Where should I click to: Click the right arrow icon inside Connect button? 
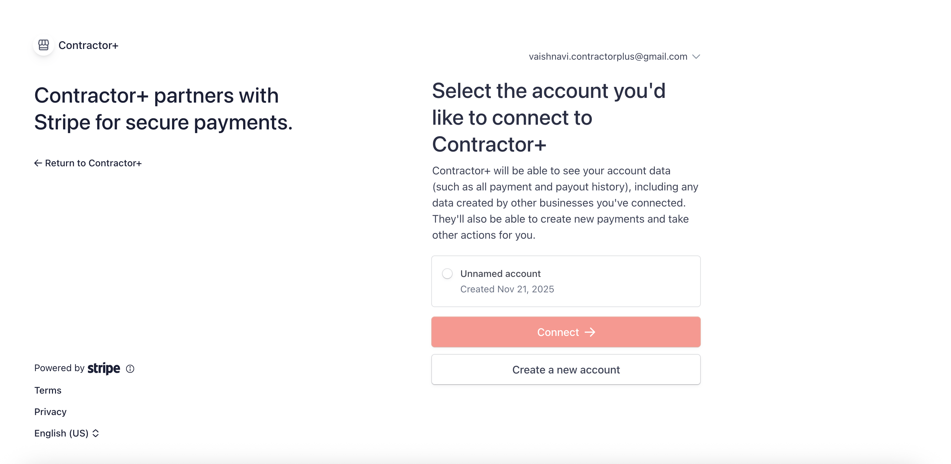coord(590,332)
